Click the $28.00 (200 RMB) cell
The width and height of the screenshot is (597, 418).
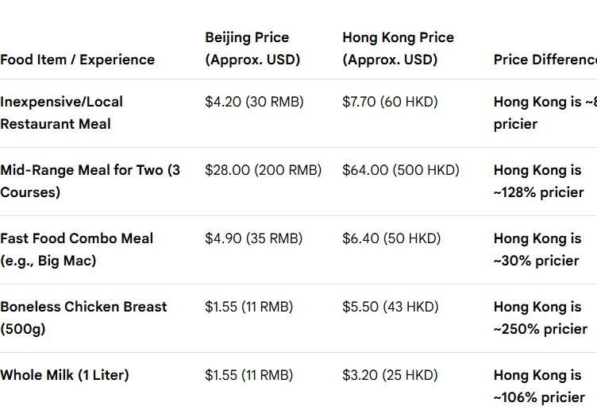click(263, 170)
